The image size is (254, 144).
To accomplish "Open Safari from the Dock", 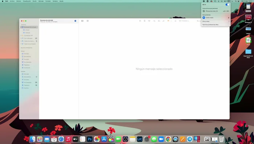I will [x=61, y=139].
